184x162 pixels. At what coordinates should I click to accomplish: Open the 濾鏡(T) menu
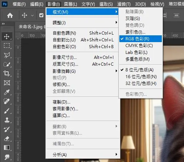click(x=124, y=4)
